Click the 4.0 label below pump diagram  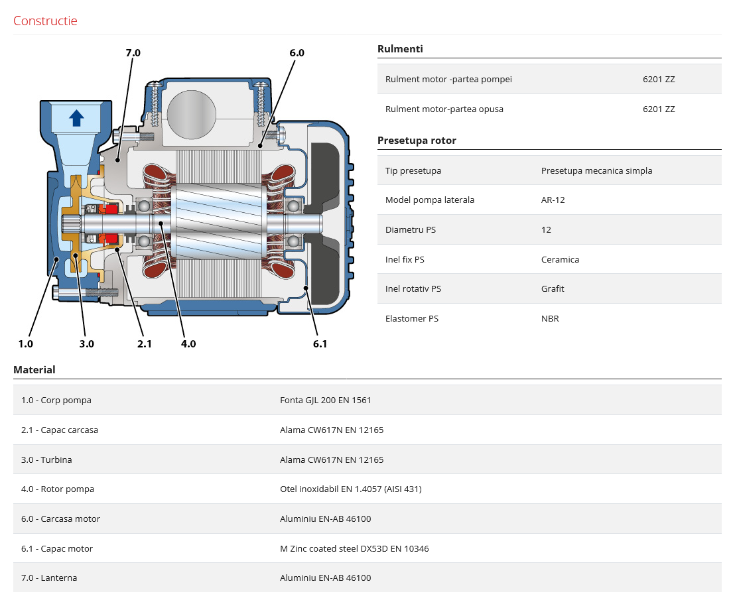(x=188, y=343)
